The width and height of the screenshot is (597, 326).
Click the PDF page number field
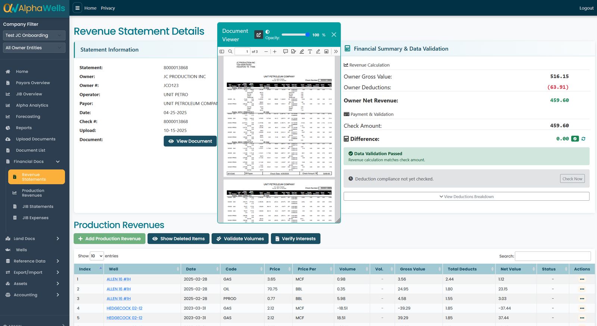[242, 51]
